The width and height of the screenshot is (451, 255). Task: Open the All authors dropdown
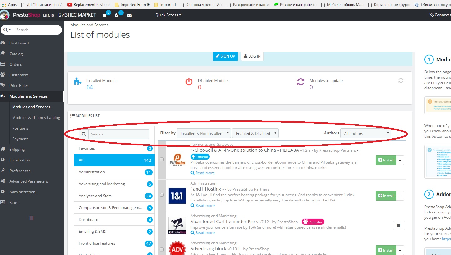[366, 133]
